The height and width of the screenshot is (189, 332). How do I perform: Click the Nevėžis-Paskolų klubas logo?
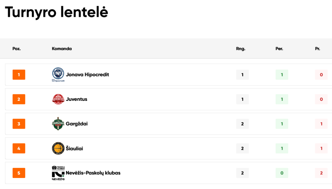click(x=58, y=173)
